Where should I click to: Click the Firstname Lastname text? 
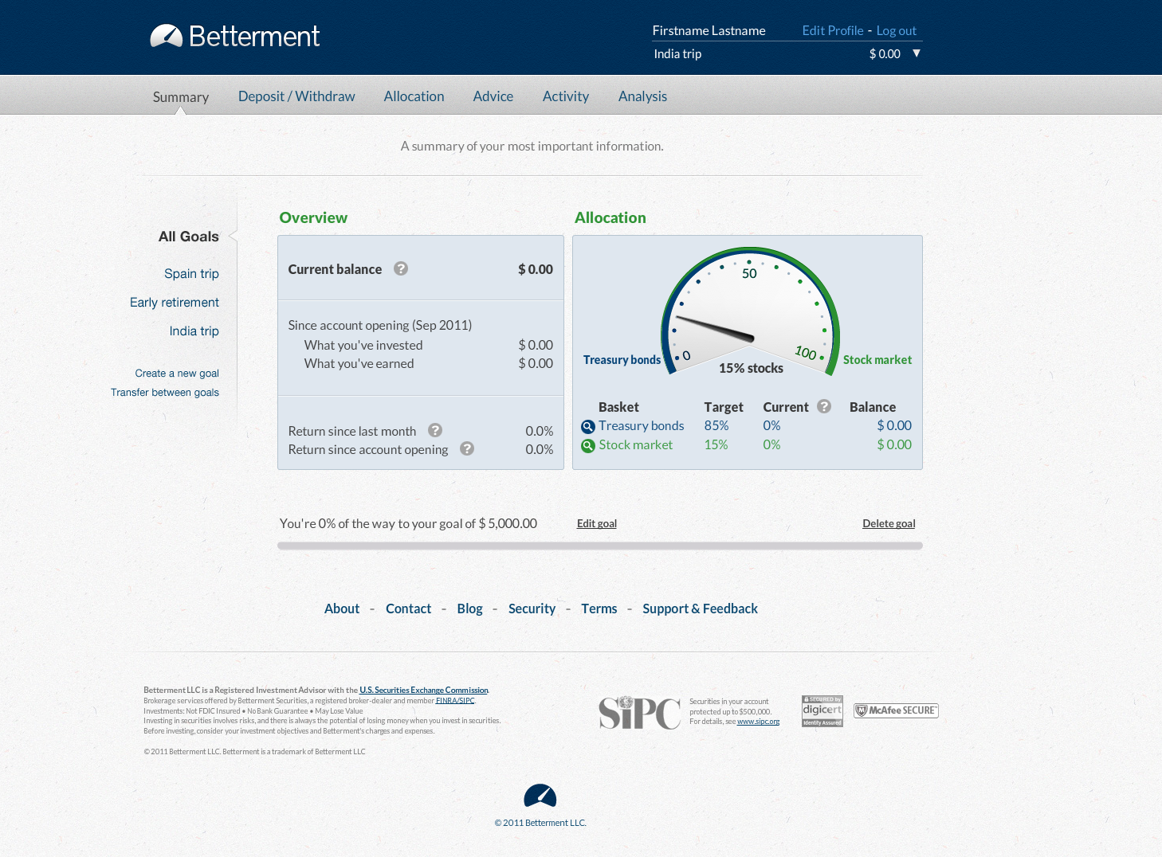709,30
